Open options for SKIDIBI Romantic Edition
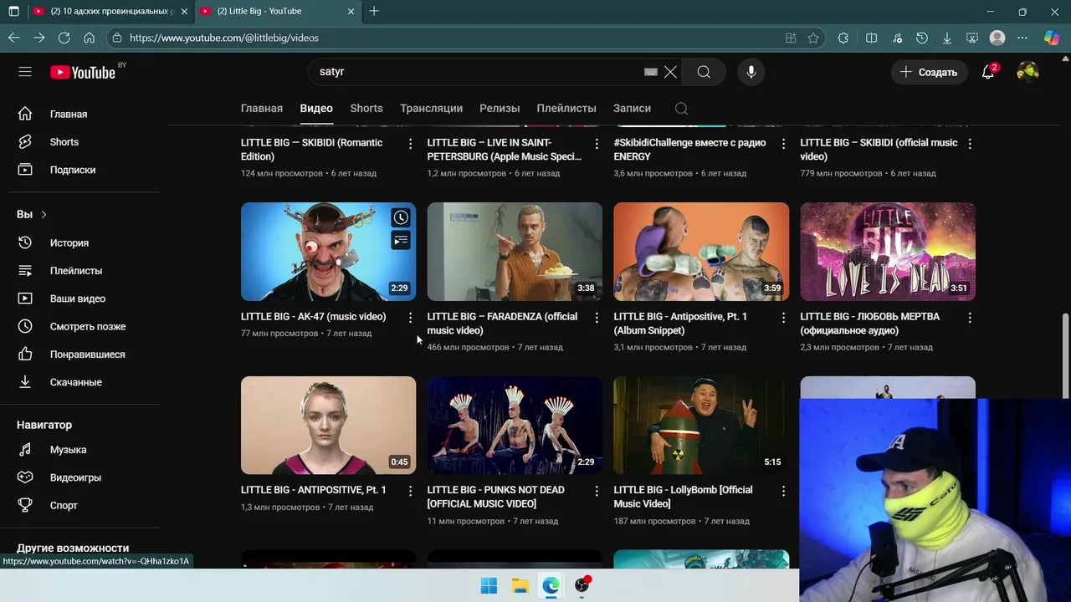Viewport: 1071px width, 602px height. (x=410, y=144)
